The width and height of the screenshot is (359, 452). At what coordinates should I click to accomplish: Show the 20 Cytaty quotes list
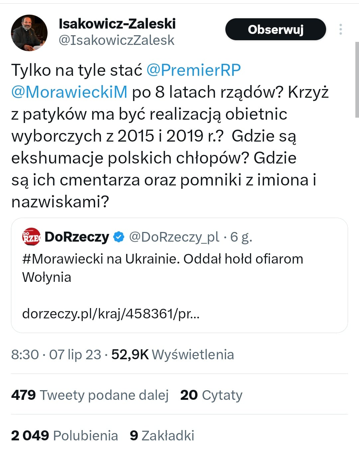[211, 395]
